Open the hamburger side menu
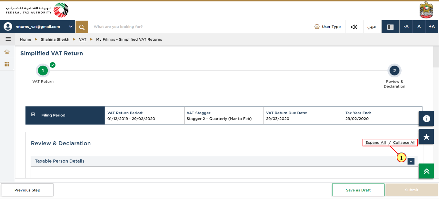This screenshot has width=439, height=209. tap(8, 39)
